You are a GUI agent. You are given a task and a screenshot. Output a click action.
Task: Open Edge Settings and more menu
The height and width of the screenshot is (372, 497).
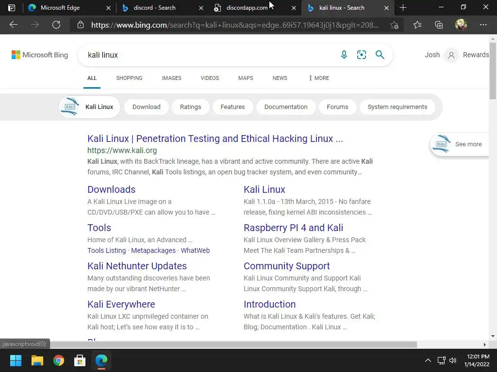483,25
